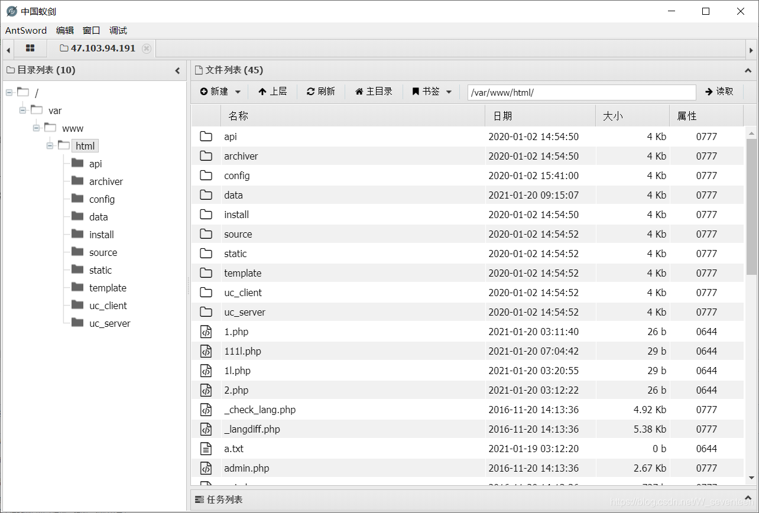
Task: Collapse the root / tree node
Action: [x=9, y=92]
